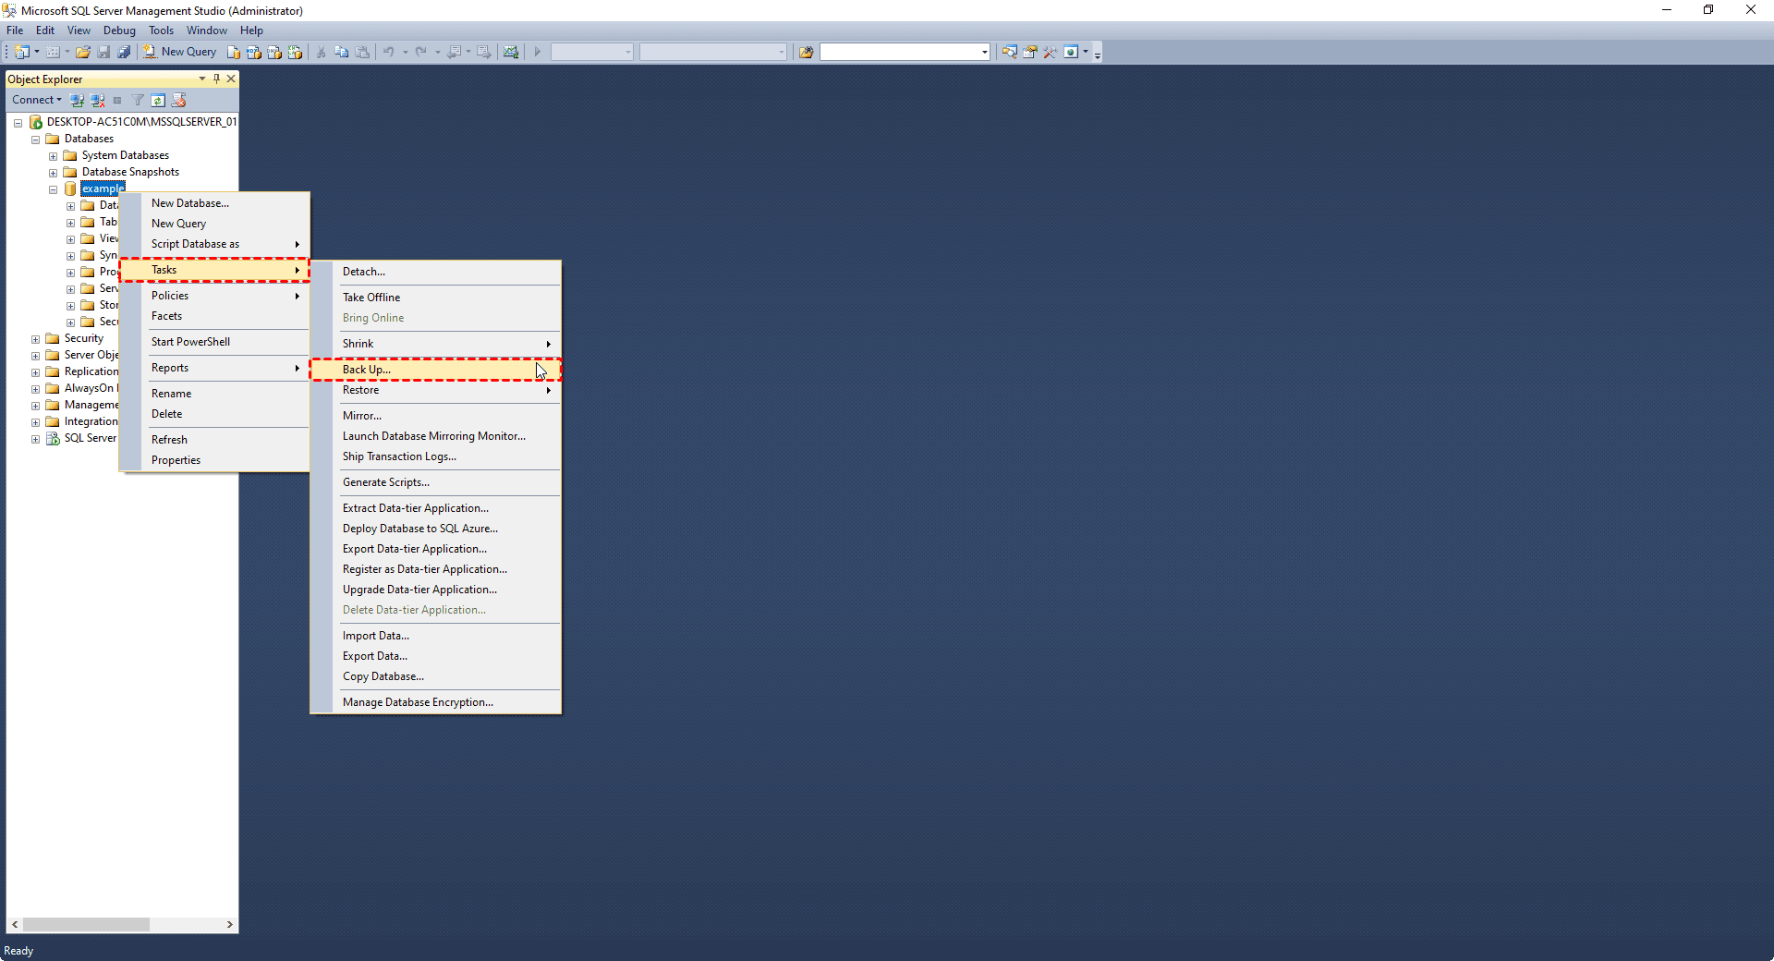Choose Start PowerShell from context menu
Image resolution: width=1774 pixels, height=961 pixels.
(214, 342)
